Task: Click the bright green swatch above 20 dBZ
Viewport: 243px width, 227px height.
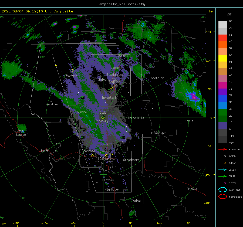Action: pyautogui.click(x=222, y=112)
